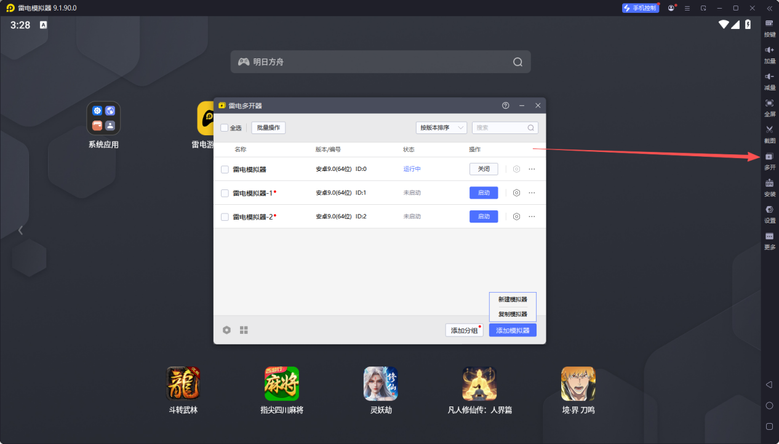Image resolution: width=779 pixels, height=444 pixels.
Task: Click the 添加分组 add group button
Action: (464, 330)
